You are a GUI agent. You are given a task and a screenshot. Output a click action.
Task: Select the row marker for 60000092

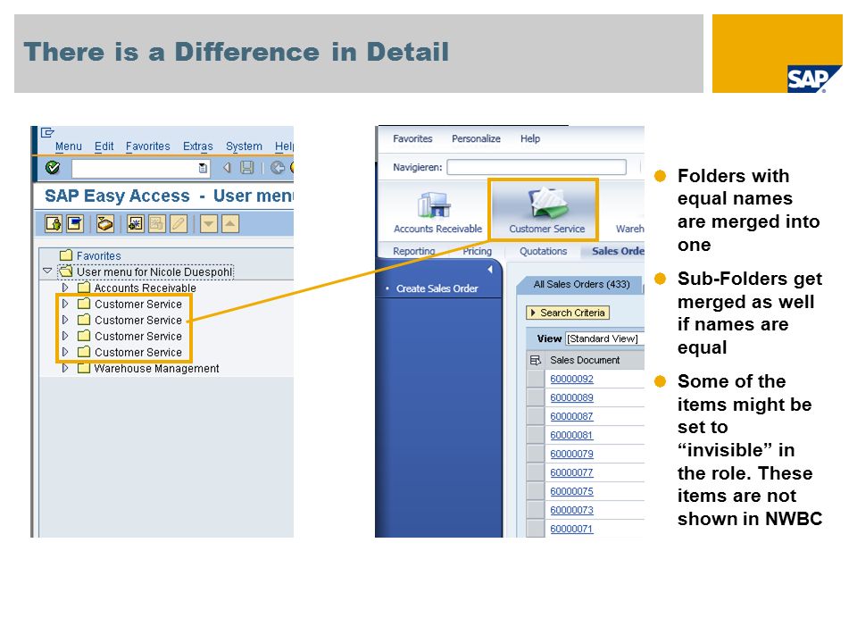point(535,379)
